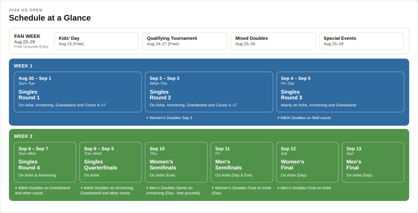Viewport: 418px width, 213px height.
Task: Click the 'Aug 23–29' Fan Week dates
Action: tap(25, 42)
